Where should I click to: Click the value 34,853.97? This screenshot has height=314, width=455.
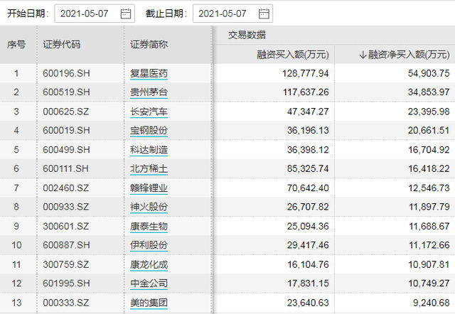(x=429, y=92)
